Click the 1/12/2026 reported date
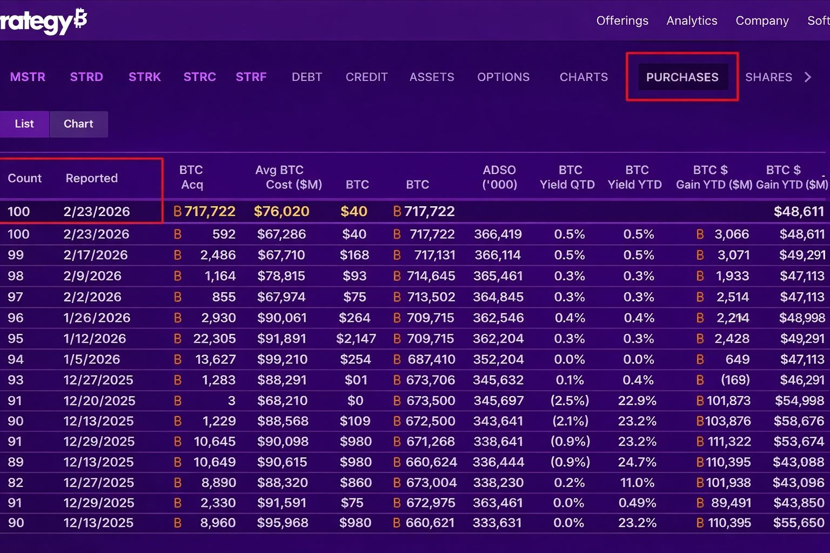 pyautogui.click(x=95, y=339)
